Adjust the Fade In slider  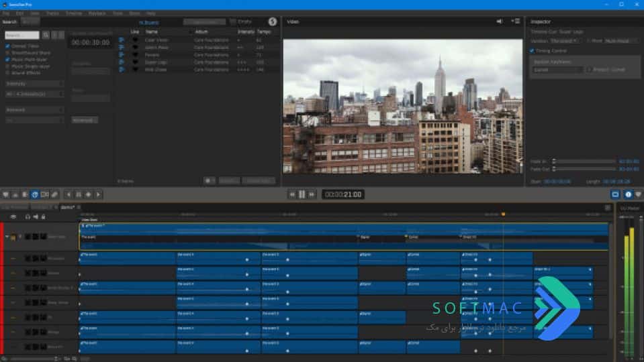click(x=584, y=162)
